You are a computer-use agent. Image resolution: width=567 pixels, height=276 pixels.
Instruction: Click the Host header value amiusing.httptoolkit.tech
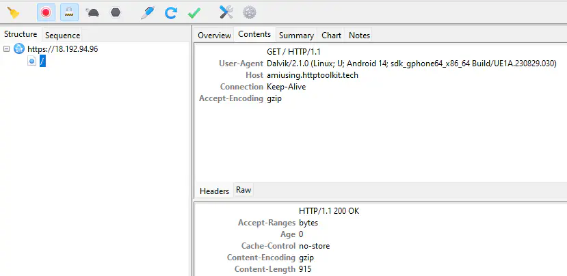312,75
